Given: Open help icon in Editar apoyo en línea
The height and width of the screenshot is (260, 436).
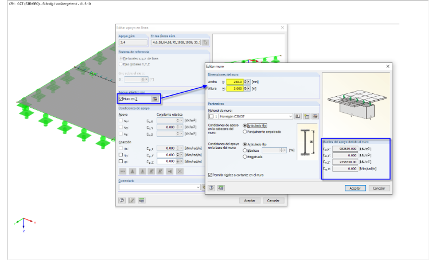Looking at the screenshot, I should tap(122, 200).
